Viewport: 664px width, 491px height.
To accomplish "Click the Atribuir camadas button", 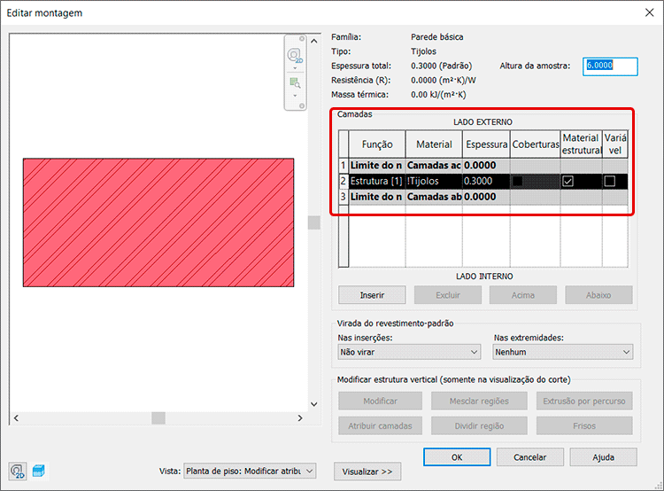I will (x=381, y=425).
